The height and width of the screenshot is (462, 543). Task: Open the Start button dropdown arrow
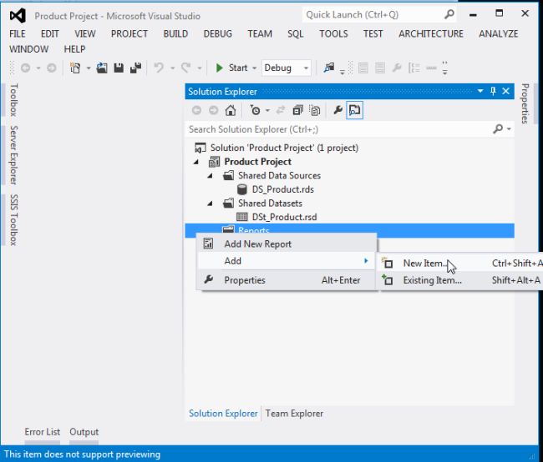255,68
